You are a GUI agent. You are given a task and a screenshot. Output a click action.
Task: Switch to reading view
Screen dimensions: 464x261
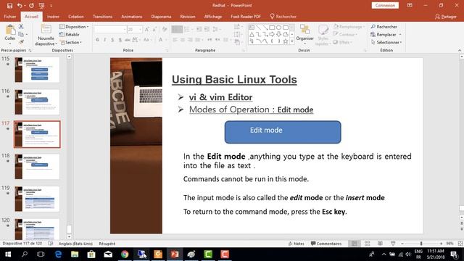pyautogui.click(x=380, y=244)
